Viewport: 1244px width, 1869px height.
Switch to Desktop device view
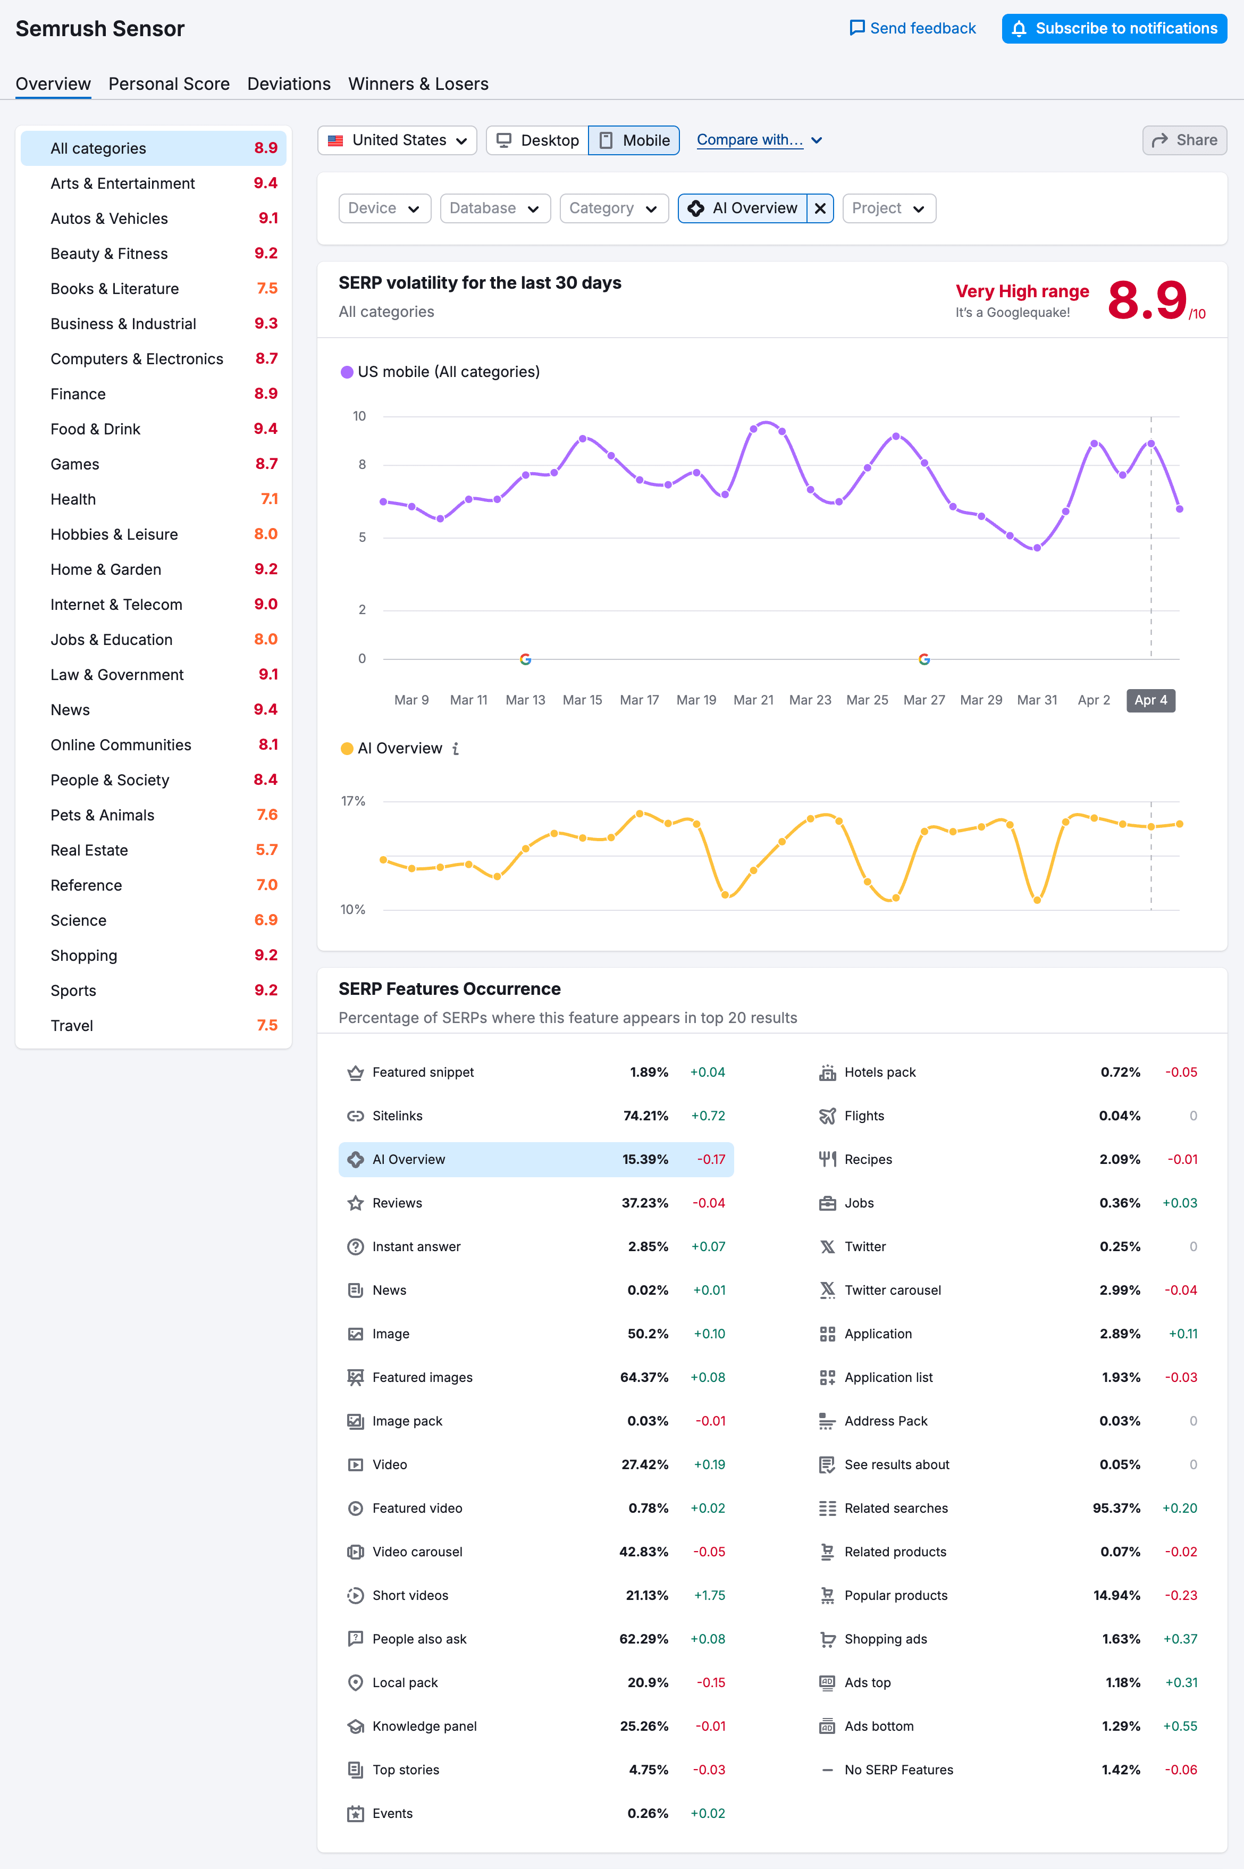[537, 140]
